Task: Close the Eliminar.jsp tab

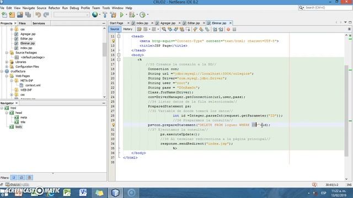Action: point(231,23)
